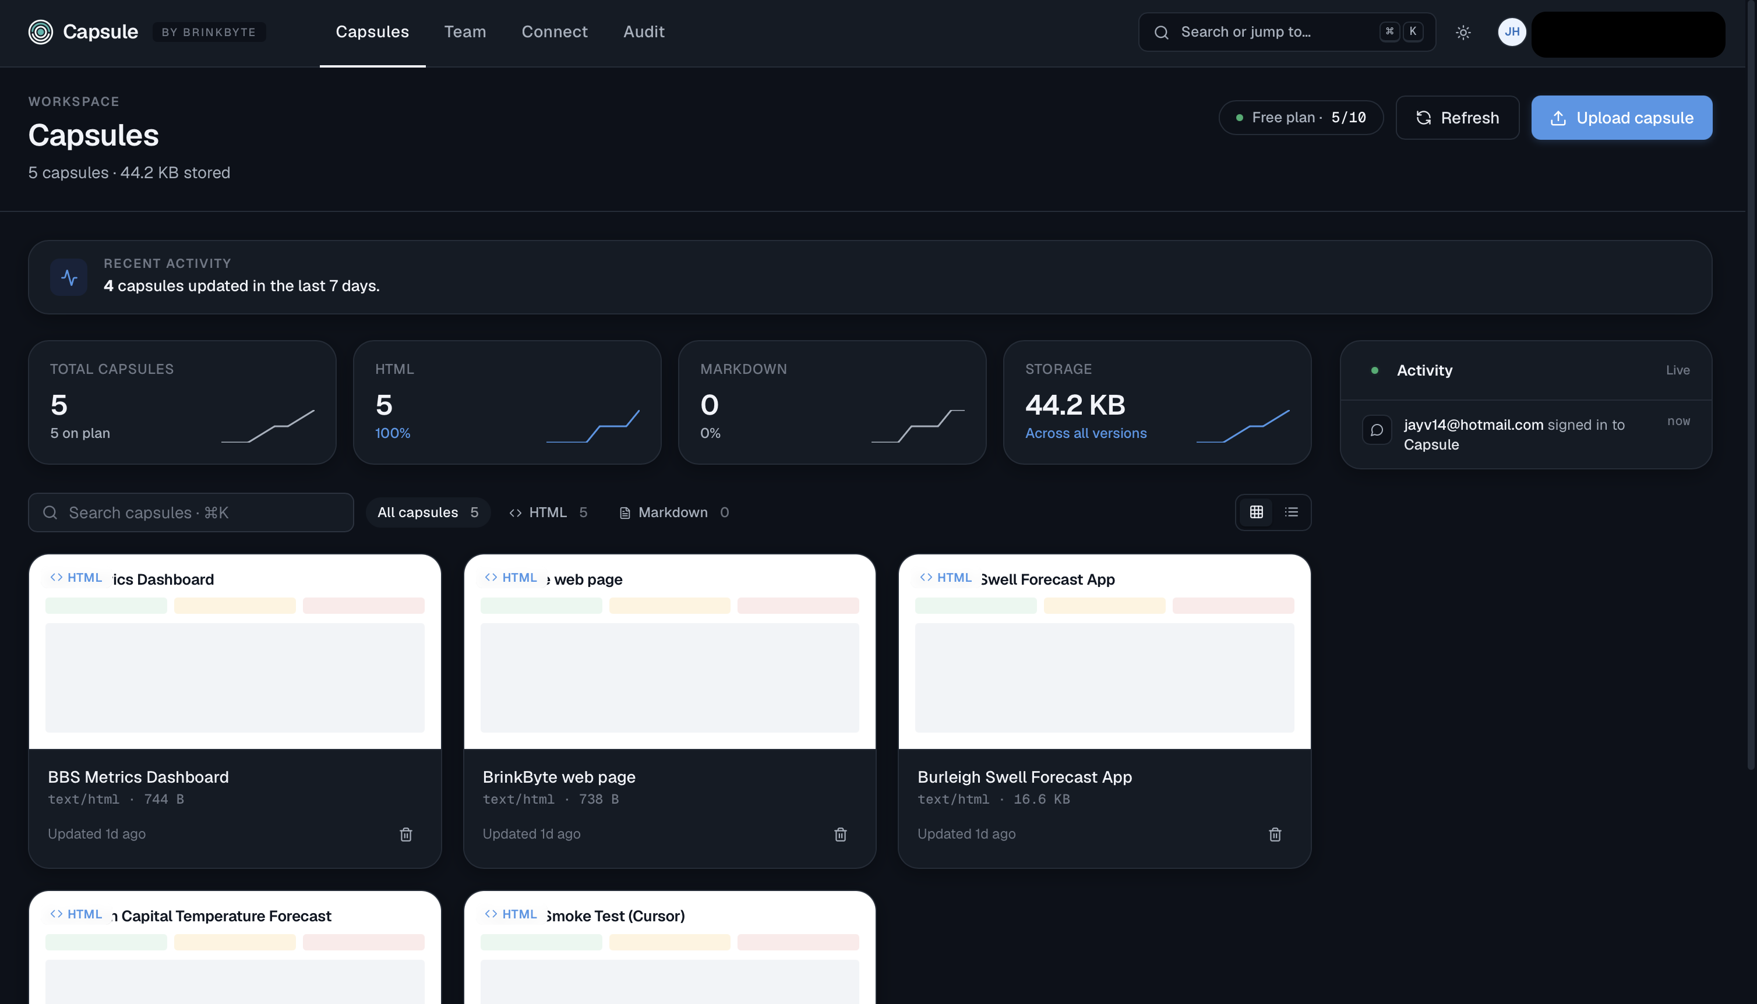Click the BY BRINKBYTE badge

click(x=208, y=33)
